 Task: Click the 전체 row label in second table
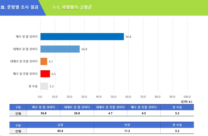click(18, 131)
